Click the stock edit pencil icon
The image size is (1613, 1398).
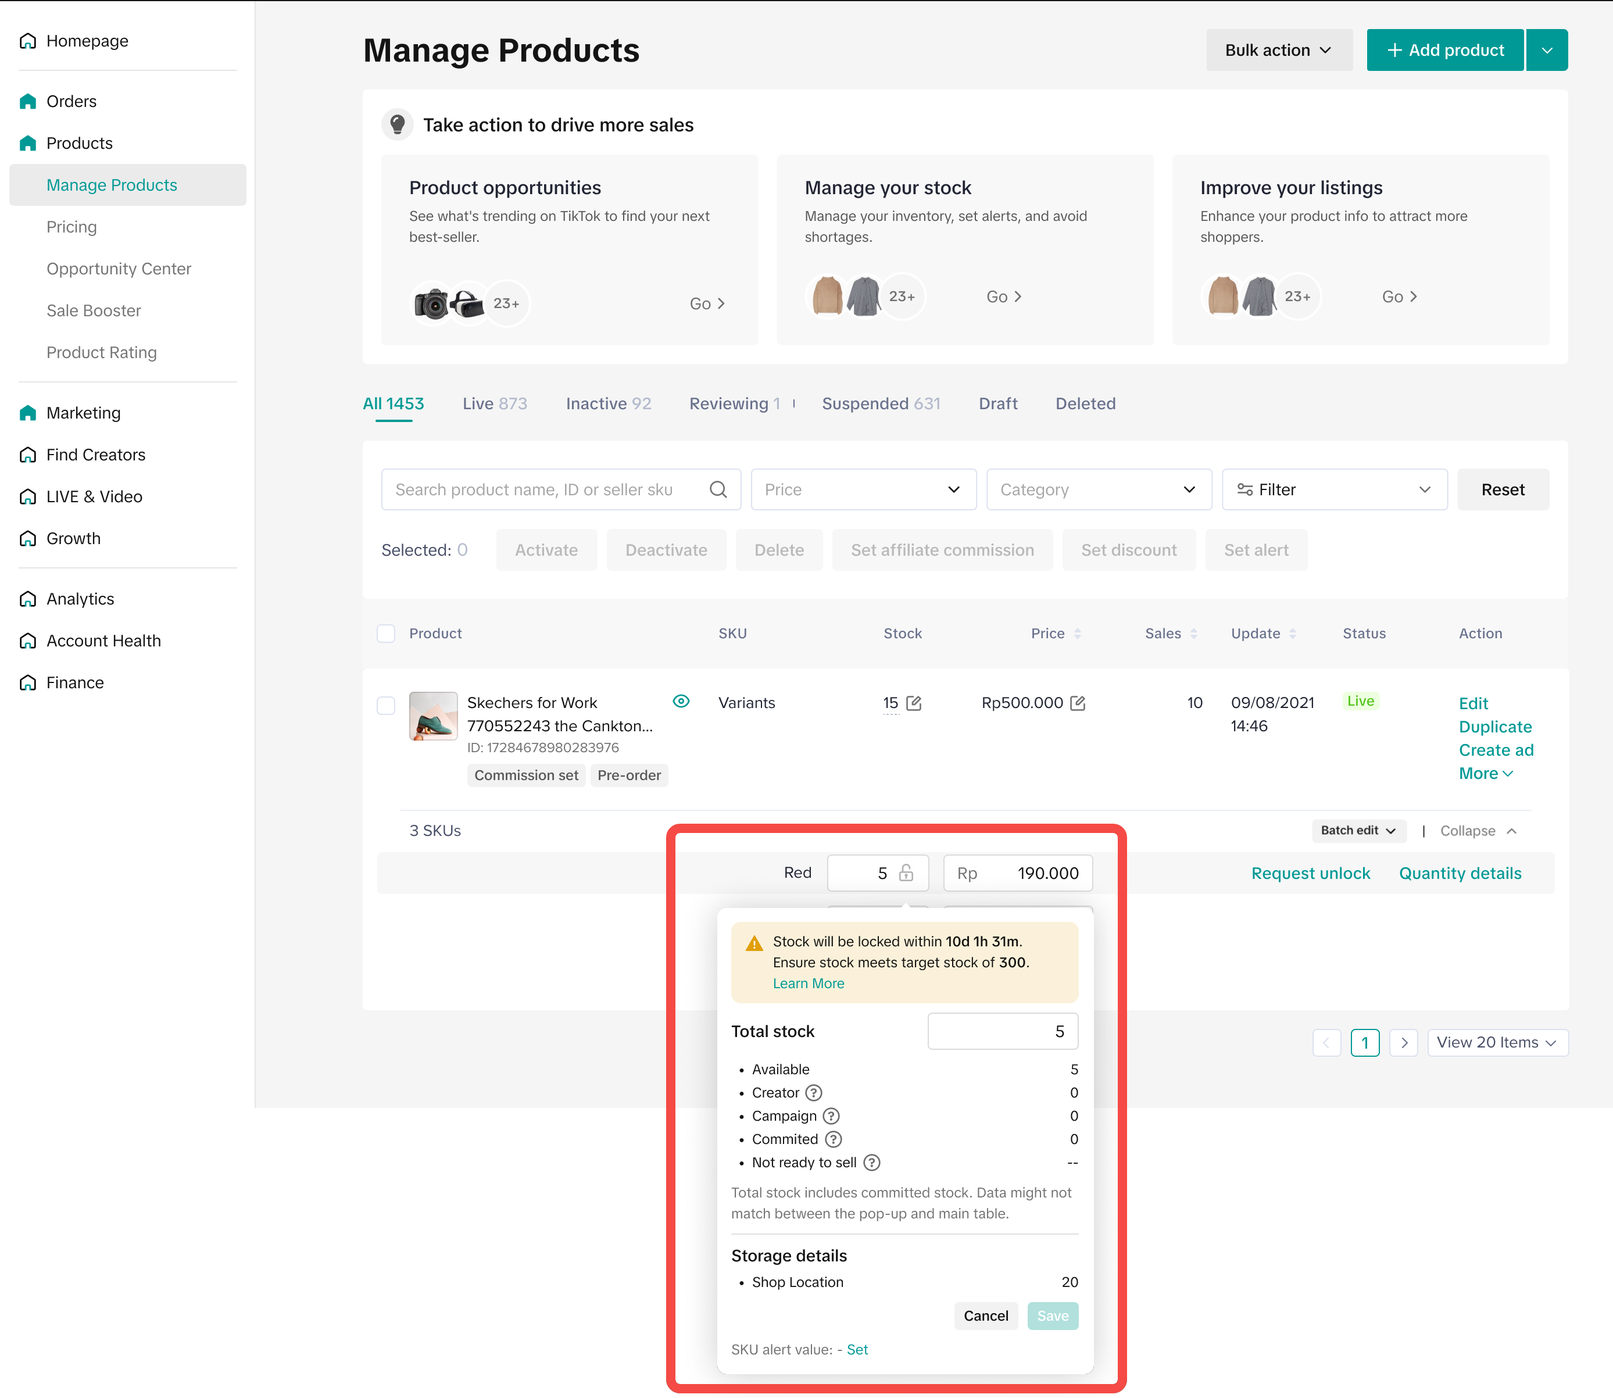[x=914, y=703]
